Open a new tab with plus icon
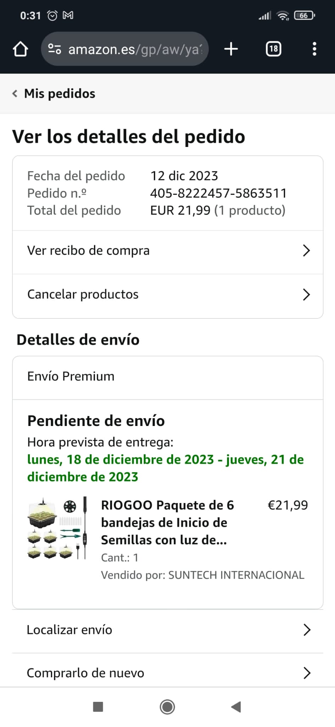 pos(231,49)
